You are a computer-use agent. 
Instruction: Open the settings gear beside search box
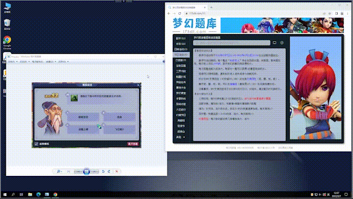click(282, 43)
